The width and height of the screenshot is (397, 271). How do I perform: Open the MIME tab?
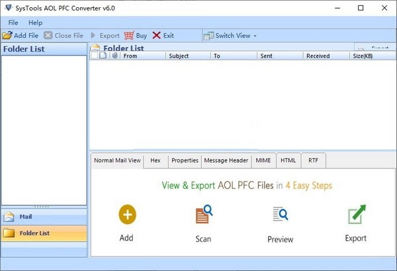[x=263, y=160]
